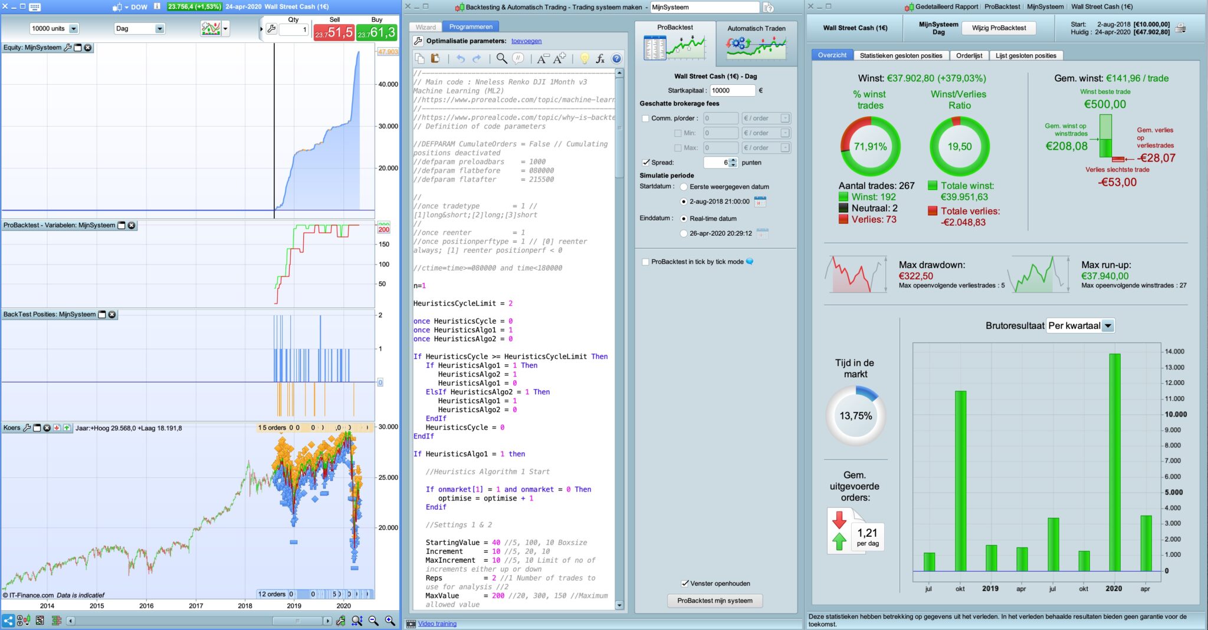Zoom in the chart with plus magnifier
Image resolution: width=1208 pixels, height=630 pixels.
pyautogui.click(x=390, y=621)
